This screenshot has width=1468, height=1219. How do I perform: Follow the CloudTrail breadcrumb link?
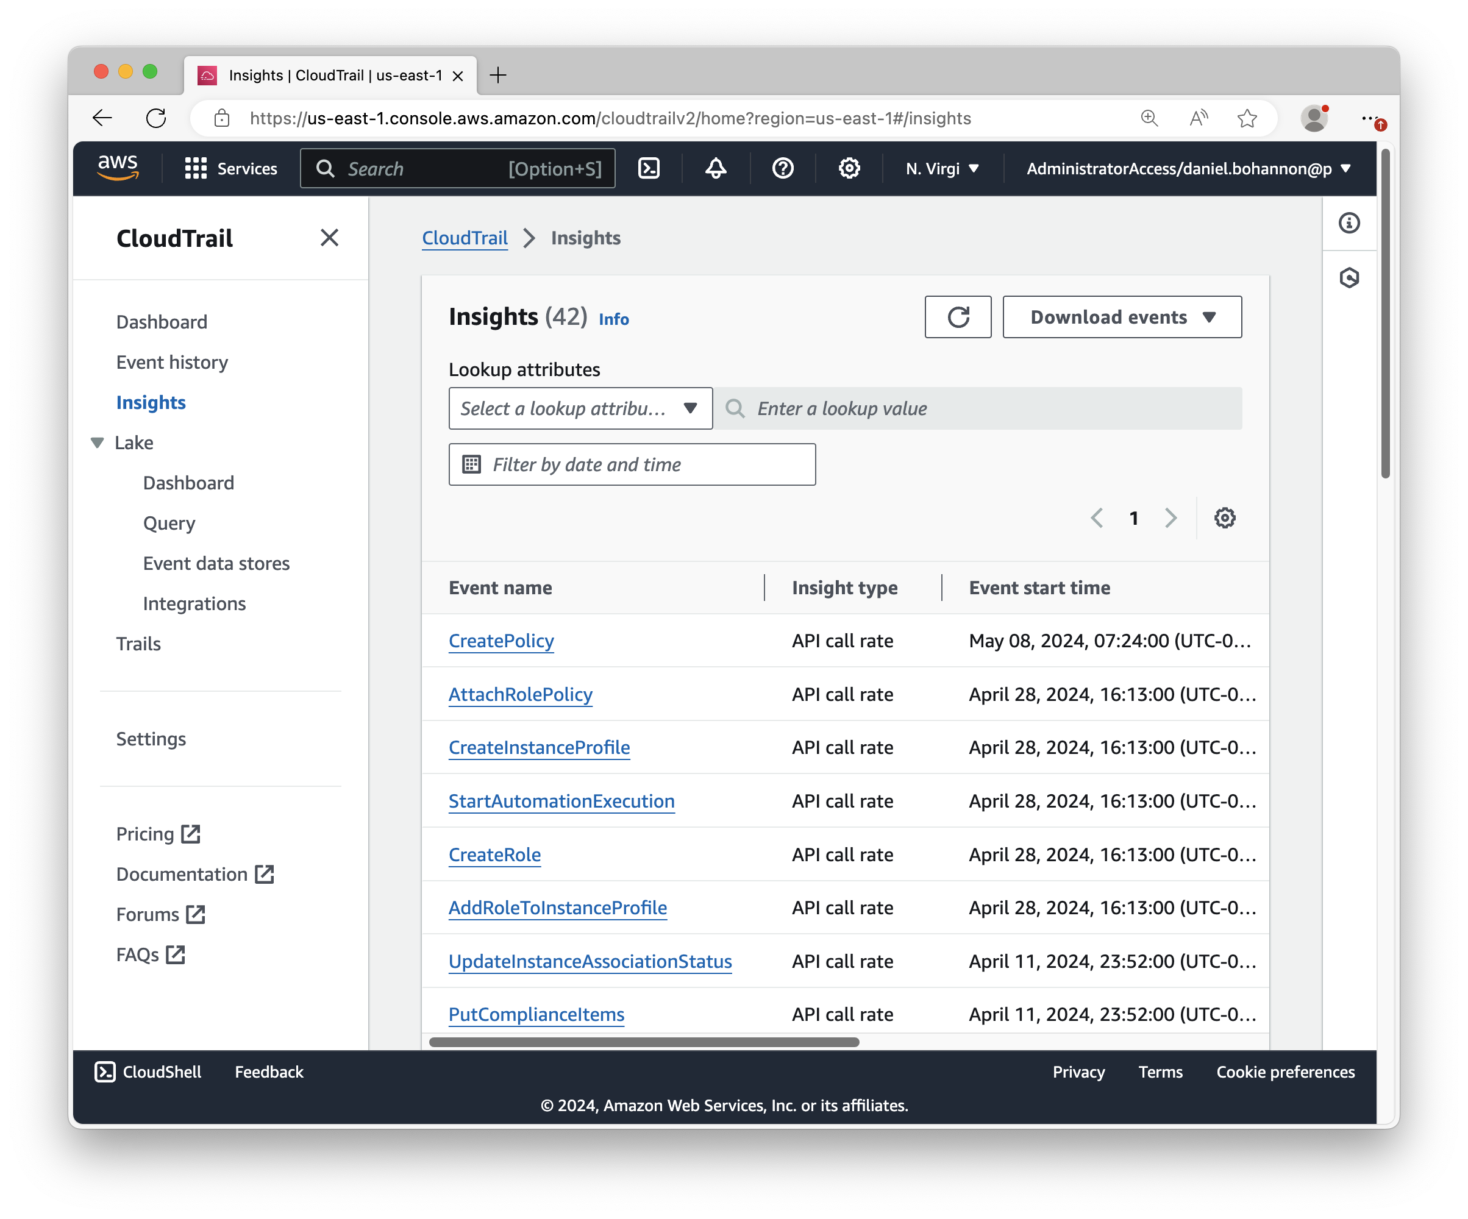pyautogui.click(x=464, y=238)
